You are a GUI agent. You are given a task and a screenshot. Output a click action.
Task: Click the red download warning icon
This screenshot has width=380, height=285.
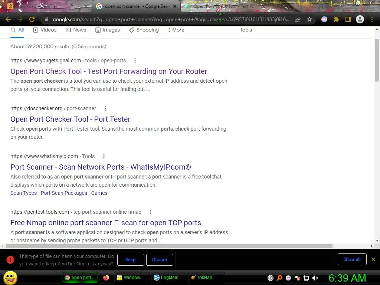point(10,260)
